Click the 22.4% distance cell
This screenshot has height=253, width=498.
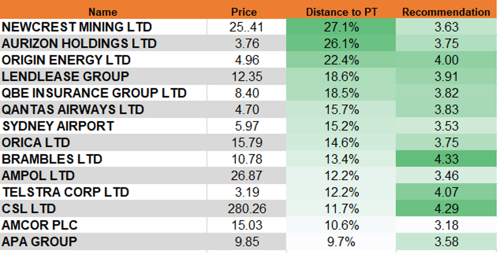pyautogui.click(x=341, y=60)
